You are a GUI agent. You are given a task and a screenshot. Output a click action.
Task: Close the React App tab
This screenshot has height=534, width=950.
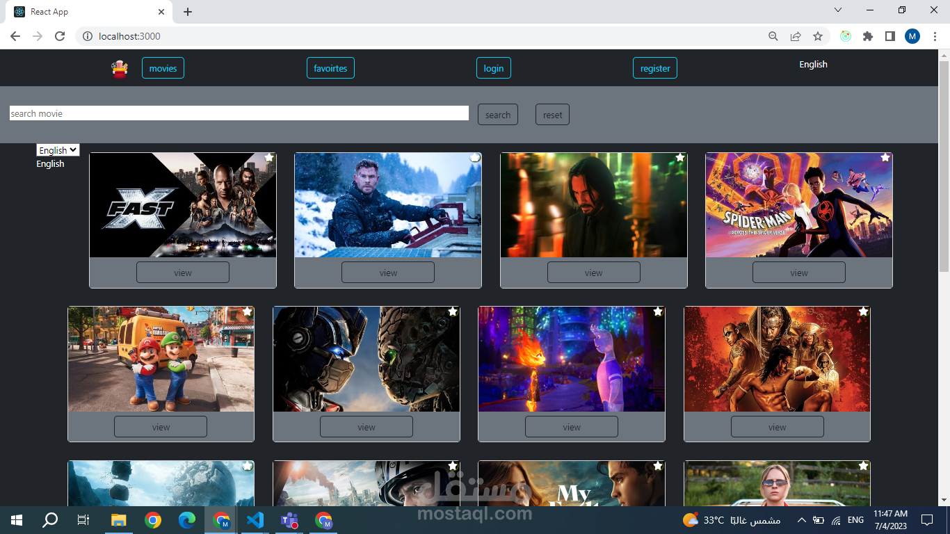click(x=161, y=12)
